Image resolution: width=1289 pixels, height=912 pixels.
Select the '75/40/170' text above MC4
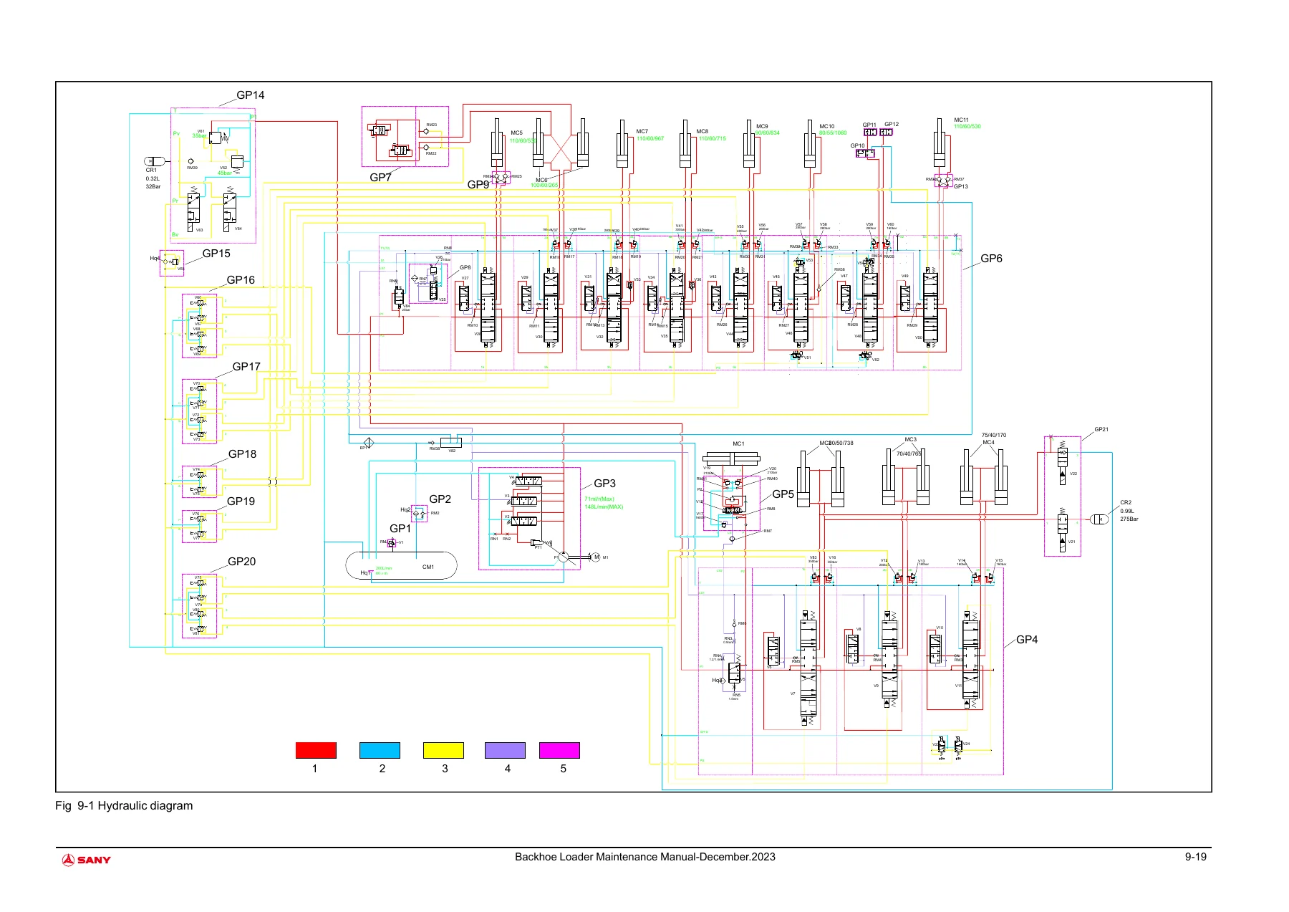click(993, 435)
